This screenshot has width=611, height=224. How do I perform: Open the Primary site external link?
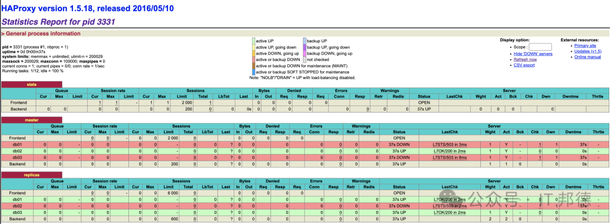click(x=585, y=46)
